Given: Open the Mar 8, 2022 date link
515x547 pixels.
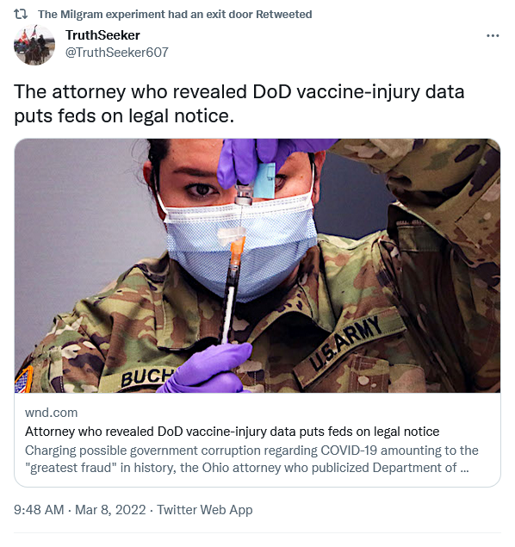Looking at the screenshot, I should point(110,510).
